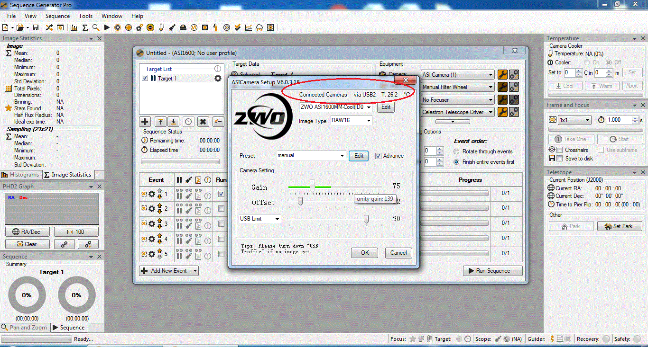Click the PHD2 Clear button

[28, 244]
